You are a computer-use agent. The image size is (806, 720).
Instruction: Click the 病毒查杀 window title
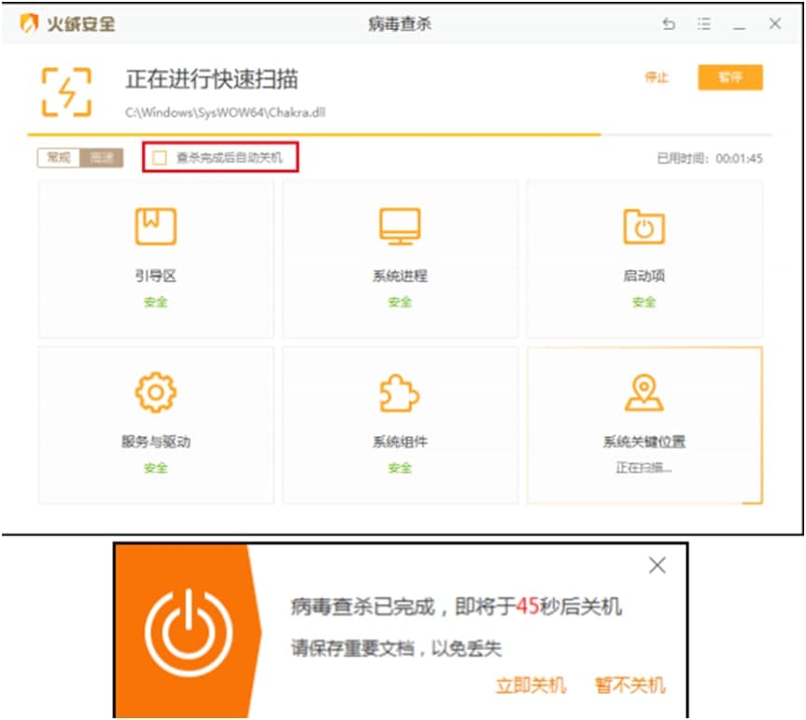pos(400,23)
